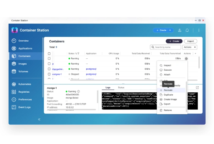The height and width of the screenshot is (144, 214).
Task: Select Recreate in the context menu
Action: click(171, 90)
